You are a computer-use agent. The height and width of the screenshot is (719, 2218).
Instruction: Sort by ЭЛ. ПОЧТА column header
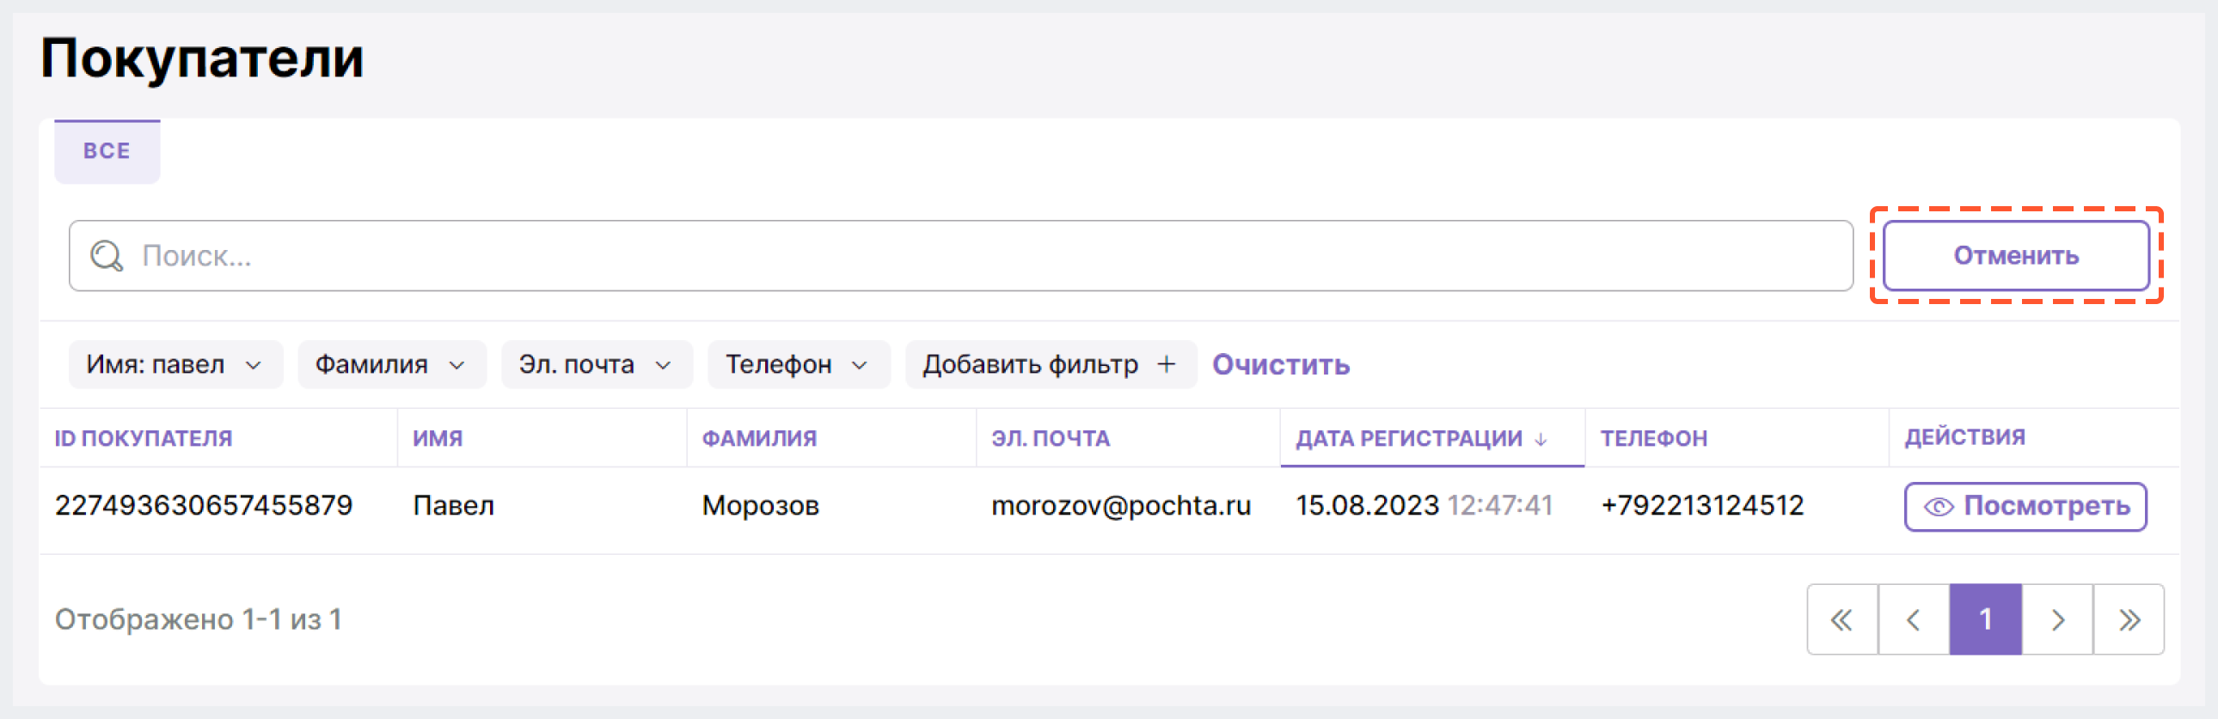pos(1051,439)
